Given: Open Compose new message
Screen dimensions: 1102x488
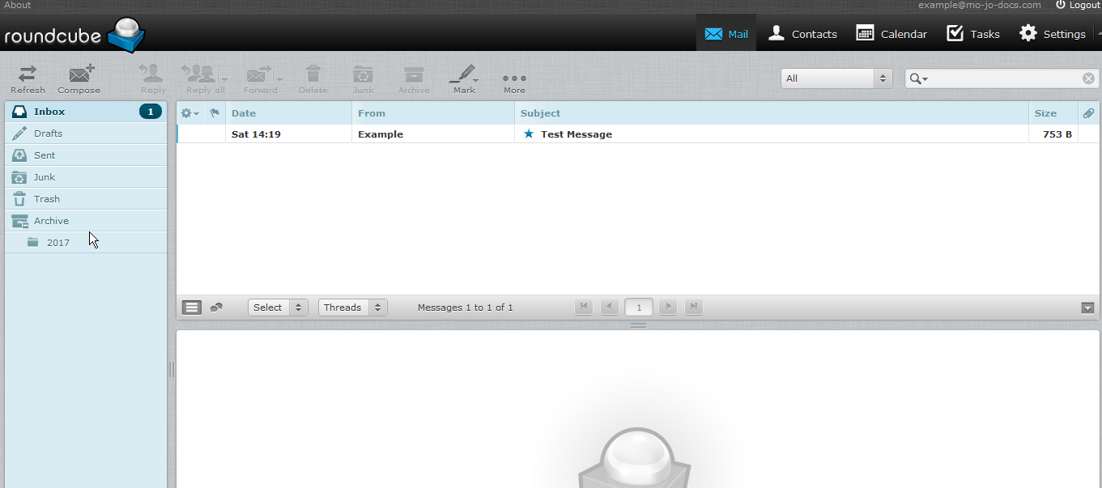Looking at the screenshot, I should tap(79, 74).
